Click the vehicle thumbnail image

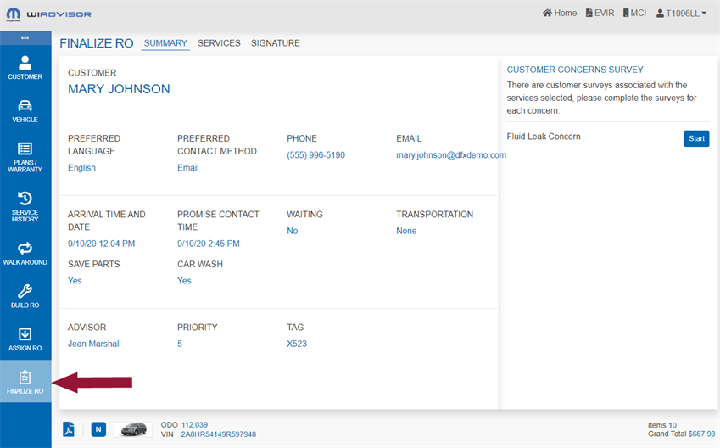133,429
